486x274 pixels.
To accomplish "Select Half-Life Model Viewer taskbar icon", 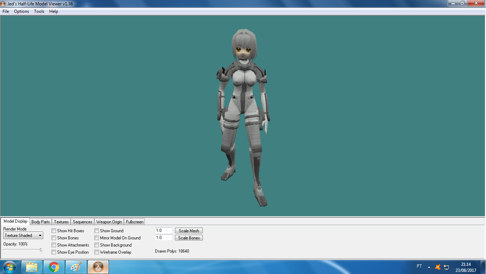I will [98, 267].
